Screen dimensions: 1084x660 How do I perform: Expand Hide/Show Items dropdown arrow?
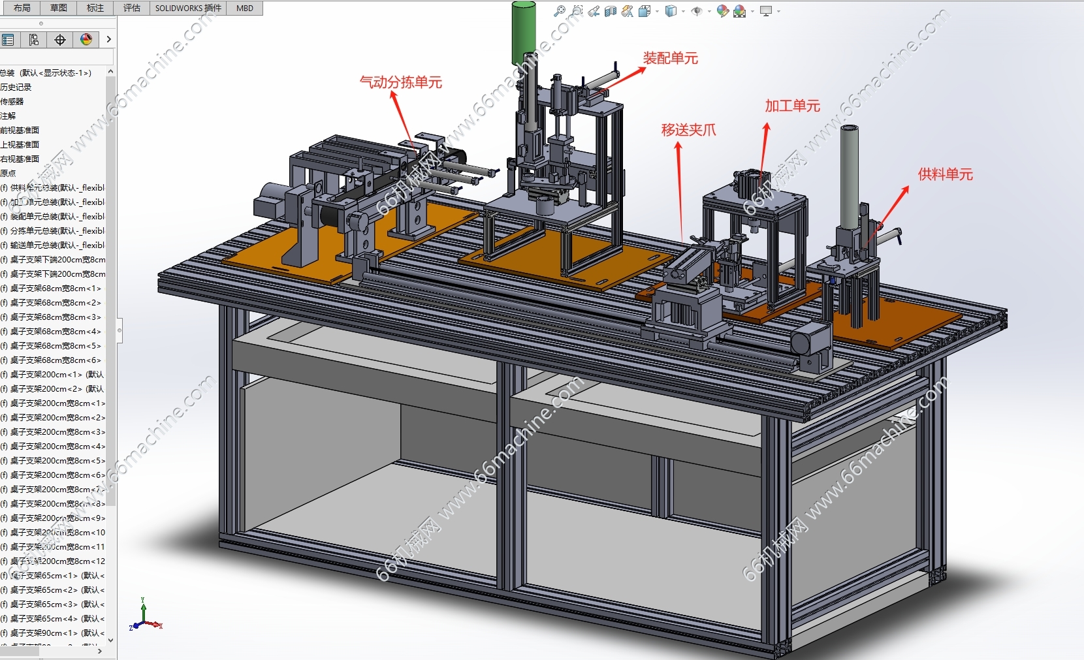(x=709, y=11)
